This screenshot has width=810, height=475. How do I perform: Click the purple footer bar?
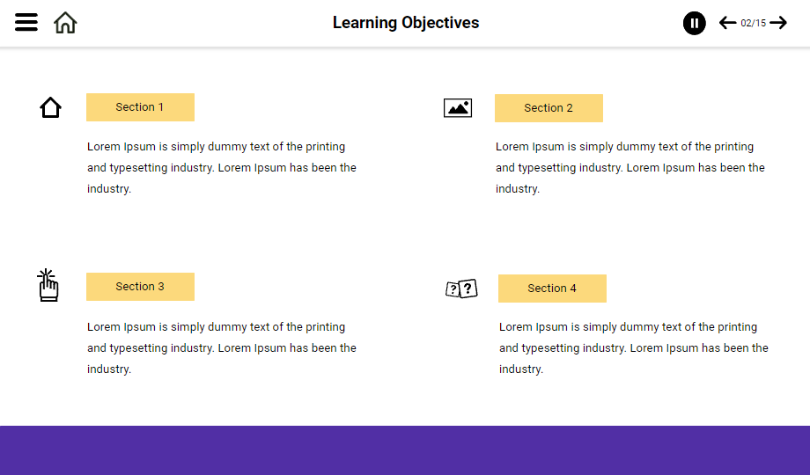pos(405,450)
